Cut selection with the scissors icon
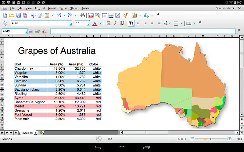The width and height of the screenshot is (244, 152). [33, 15]
